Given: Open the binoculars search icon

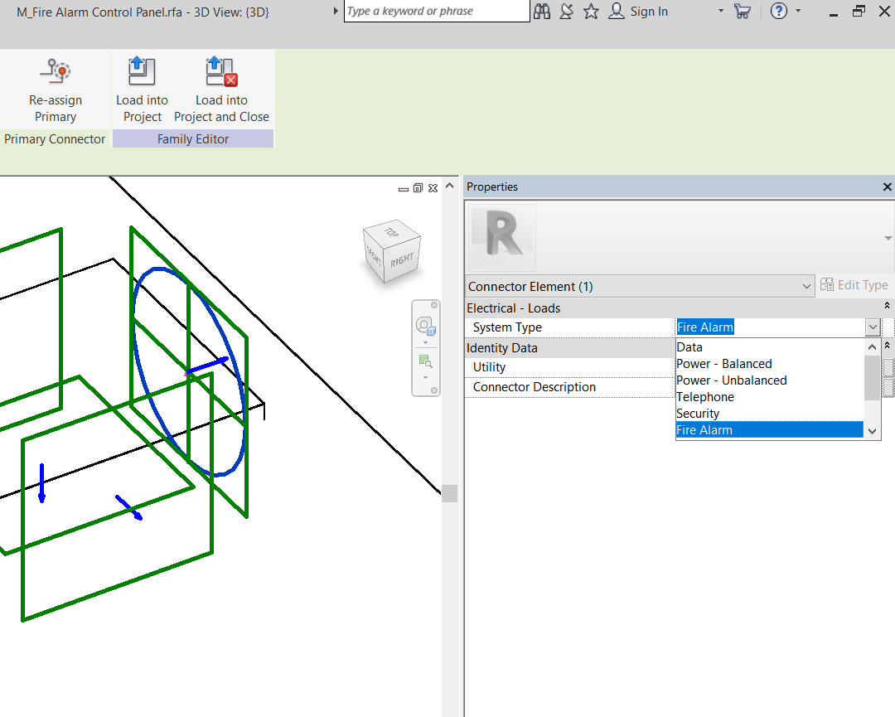Looking at the screenshot, I should (542, 12).
